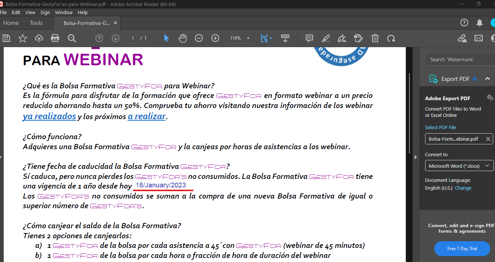This screenshot has width=495, height=262.
Task: Click the 18/January/2023 date field
Action: point(161,185)
